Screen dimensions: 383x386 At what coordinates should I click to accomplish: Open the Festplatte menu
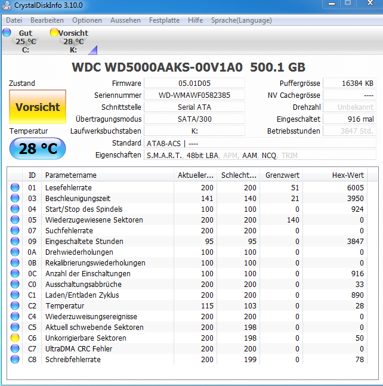point(164,20)
